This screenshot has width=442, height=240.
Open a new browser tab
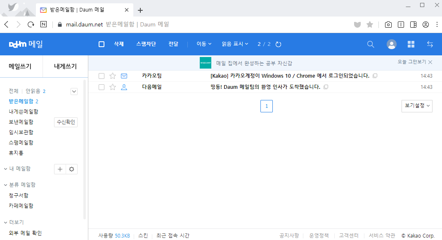click(140, 10)
